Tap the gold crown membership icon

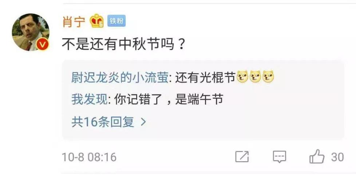click(x=97, y=21)
